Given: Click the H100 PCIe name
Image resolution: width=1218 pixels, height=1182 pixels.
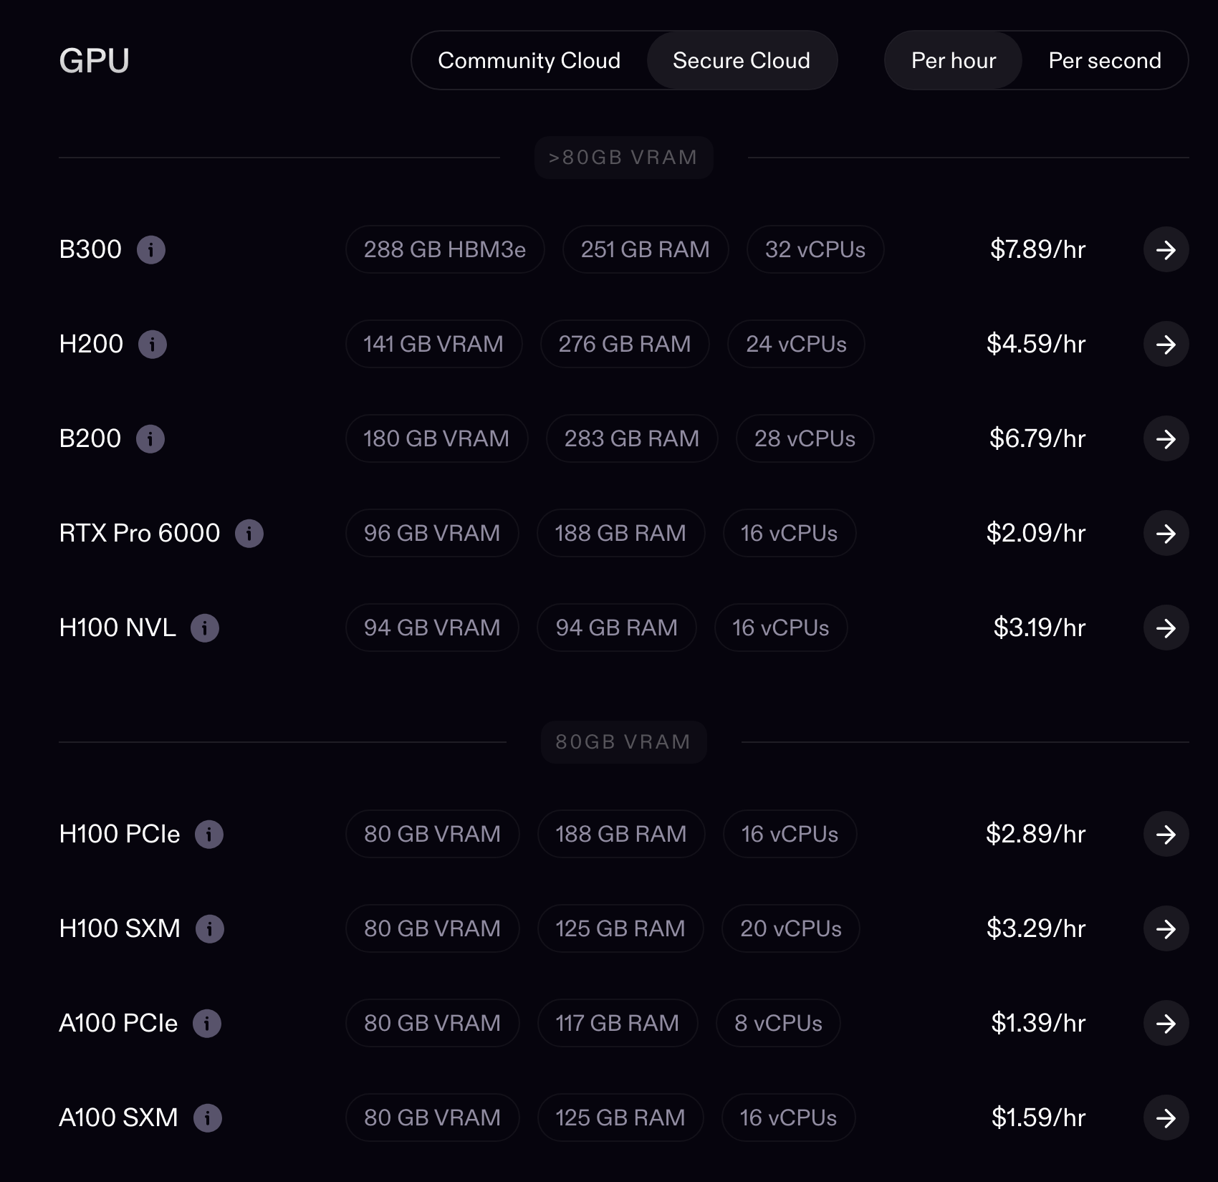Looking at the screenshot, I should [120, 834].
